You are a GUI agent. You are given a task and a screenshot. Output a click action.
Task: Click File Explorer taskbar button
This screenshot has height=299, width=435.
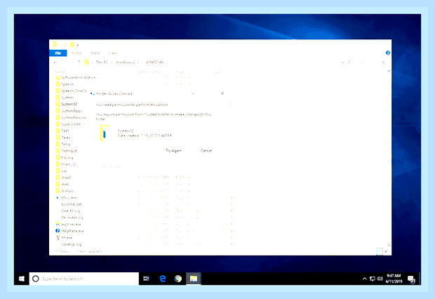point(194,279)
